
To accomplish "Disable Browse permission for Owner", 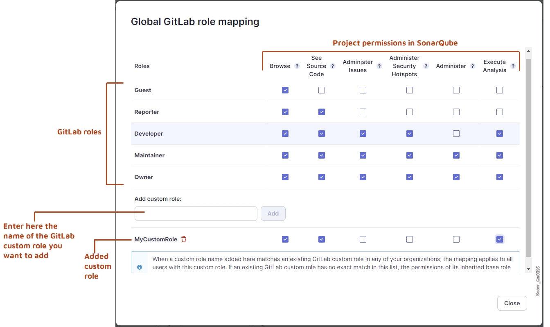I will (x=285, y=177).
